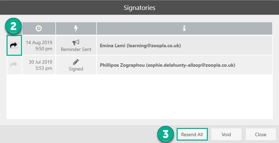The height and width of the screenshot is (143, 279).
Task: Click the green step 3 badge
Action: pyautogui.click(x=166, y=134)
